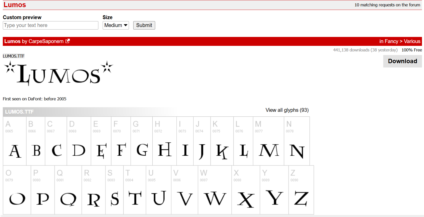
Task: Click the Submit button
Action: (x=144, y=25)
